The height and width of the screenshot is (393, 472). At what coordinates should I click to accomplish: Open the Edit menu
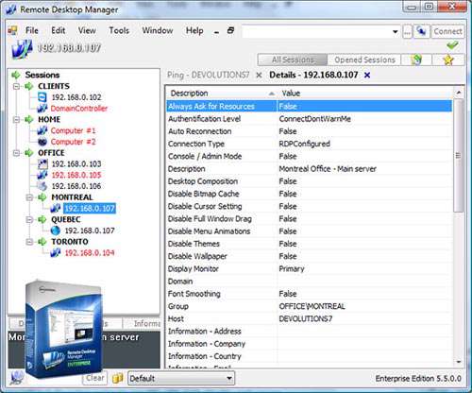tap(59, 30)
